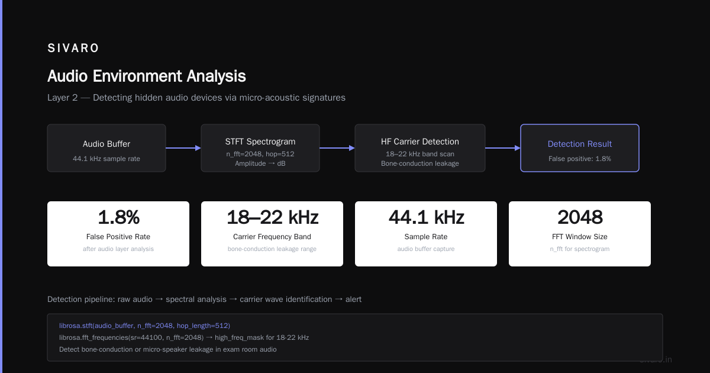Viewport: 710px width, 373px height.
Task: Select the Audio Buffer pipeline box
Action: (x=106, y=148)
